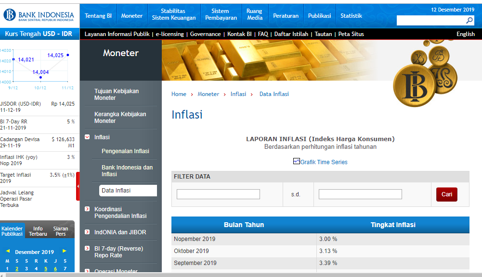The width and height of the screenshot is (482, 277).
Task: Collapse the Inflasi sidebar section
Action: 87,137
